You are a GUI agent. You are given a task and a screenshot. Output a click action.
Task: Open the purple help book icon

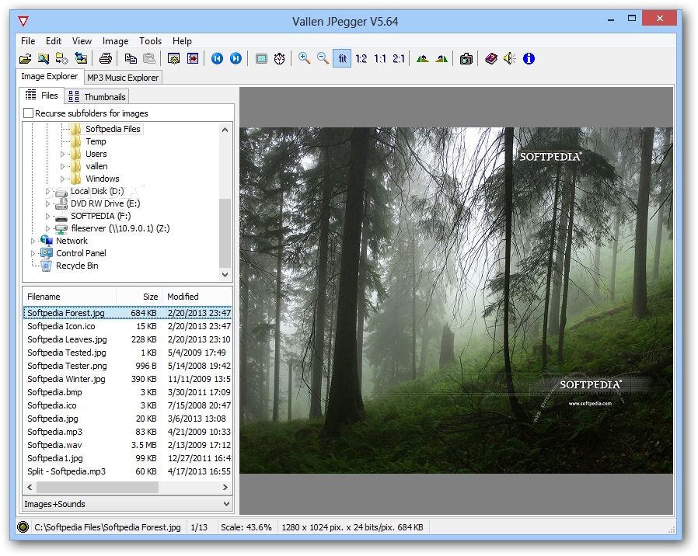(491, 59)
